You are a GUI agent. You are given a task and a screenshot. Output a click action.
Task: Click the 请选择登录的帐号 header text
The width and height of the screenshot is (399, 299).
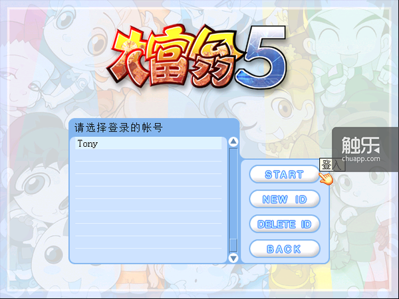point(118,128)
